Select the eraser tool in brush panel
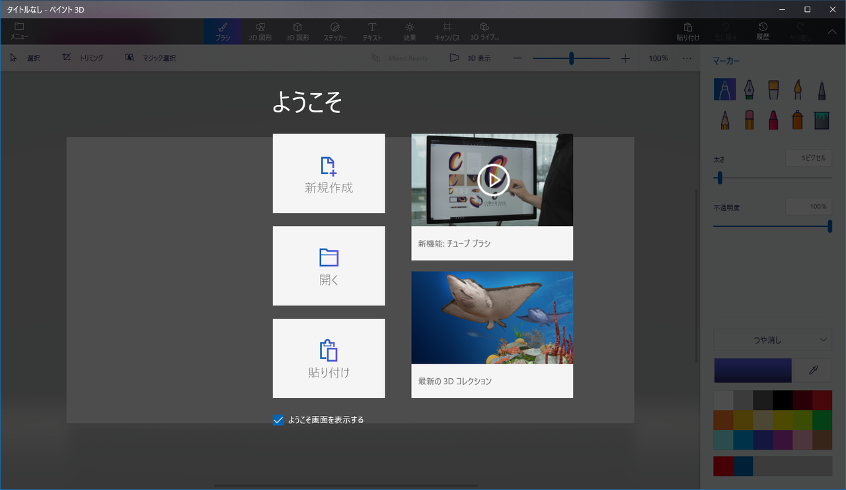Image resolution: width=846 pixels, height=490 pixels. pos(749,120)
